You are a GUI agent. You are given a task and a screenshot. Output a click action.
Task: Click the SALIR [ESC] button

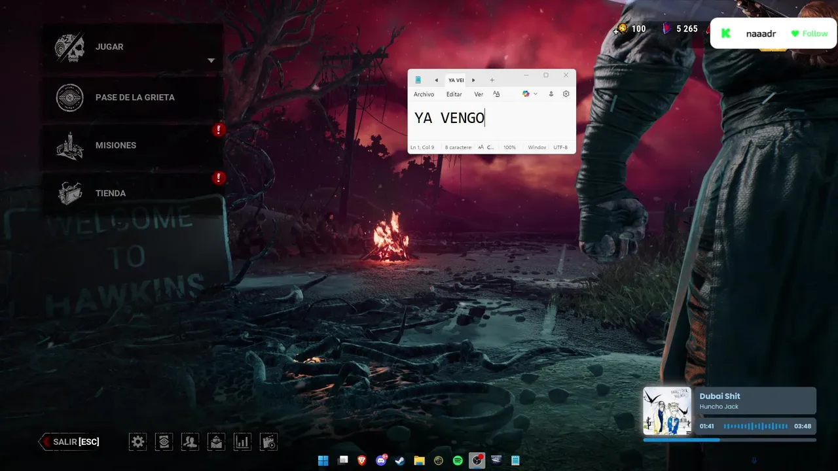tap(70, 442)
